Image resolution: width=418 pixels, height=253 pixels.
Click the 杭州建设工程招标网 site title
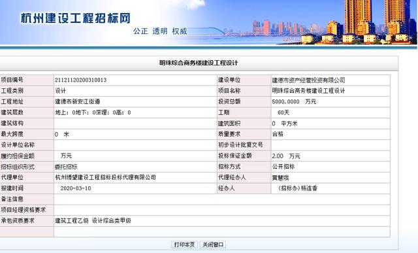(x=76, y=18)
